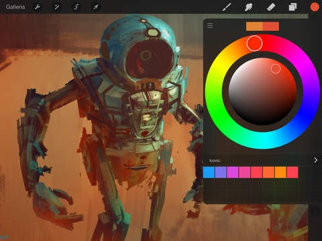Select the orange previous color swatch
322x241 pixels.
click(254, 26)
